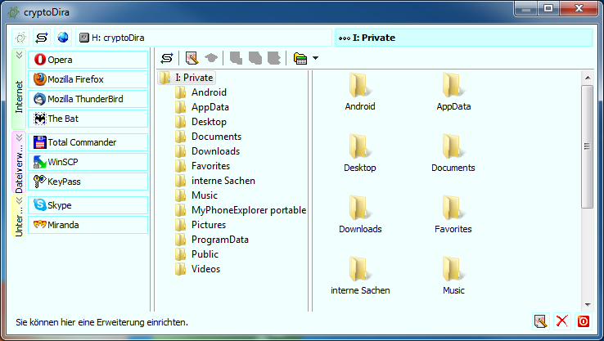Screen dimensions: 604x341
Task: Select Videos in folder tree
Action: click(205, 269)
